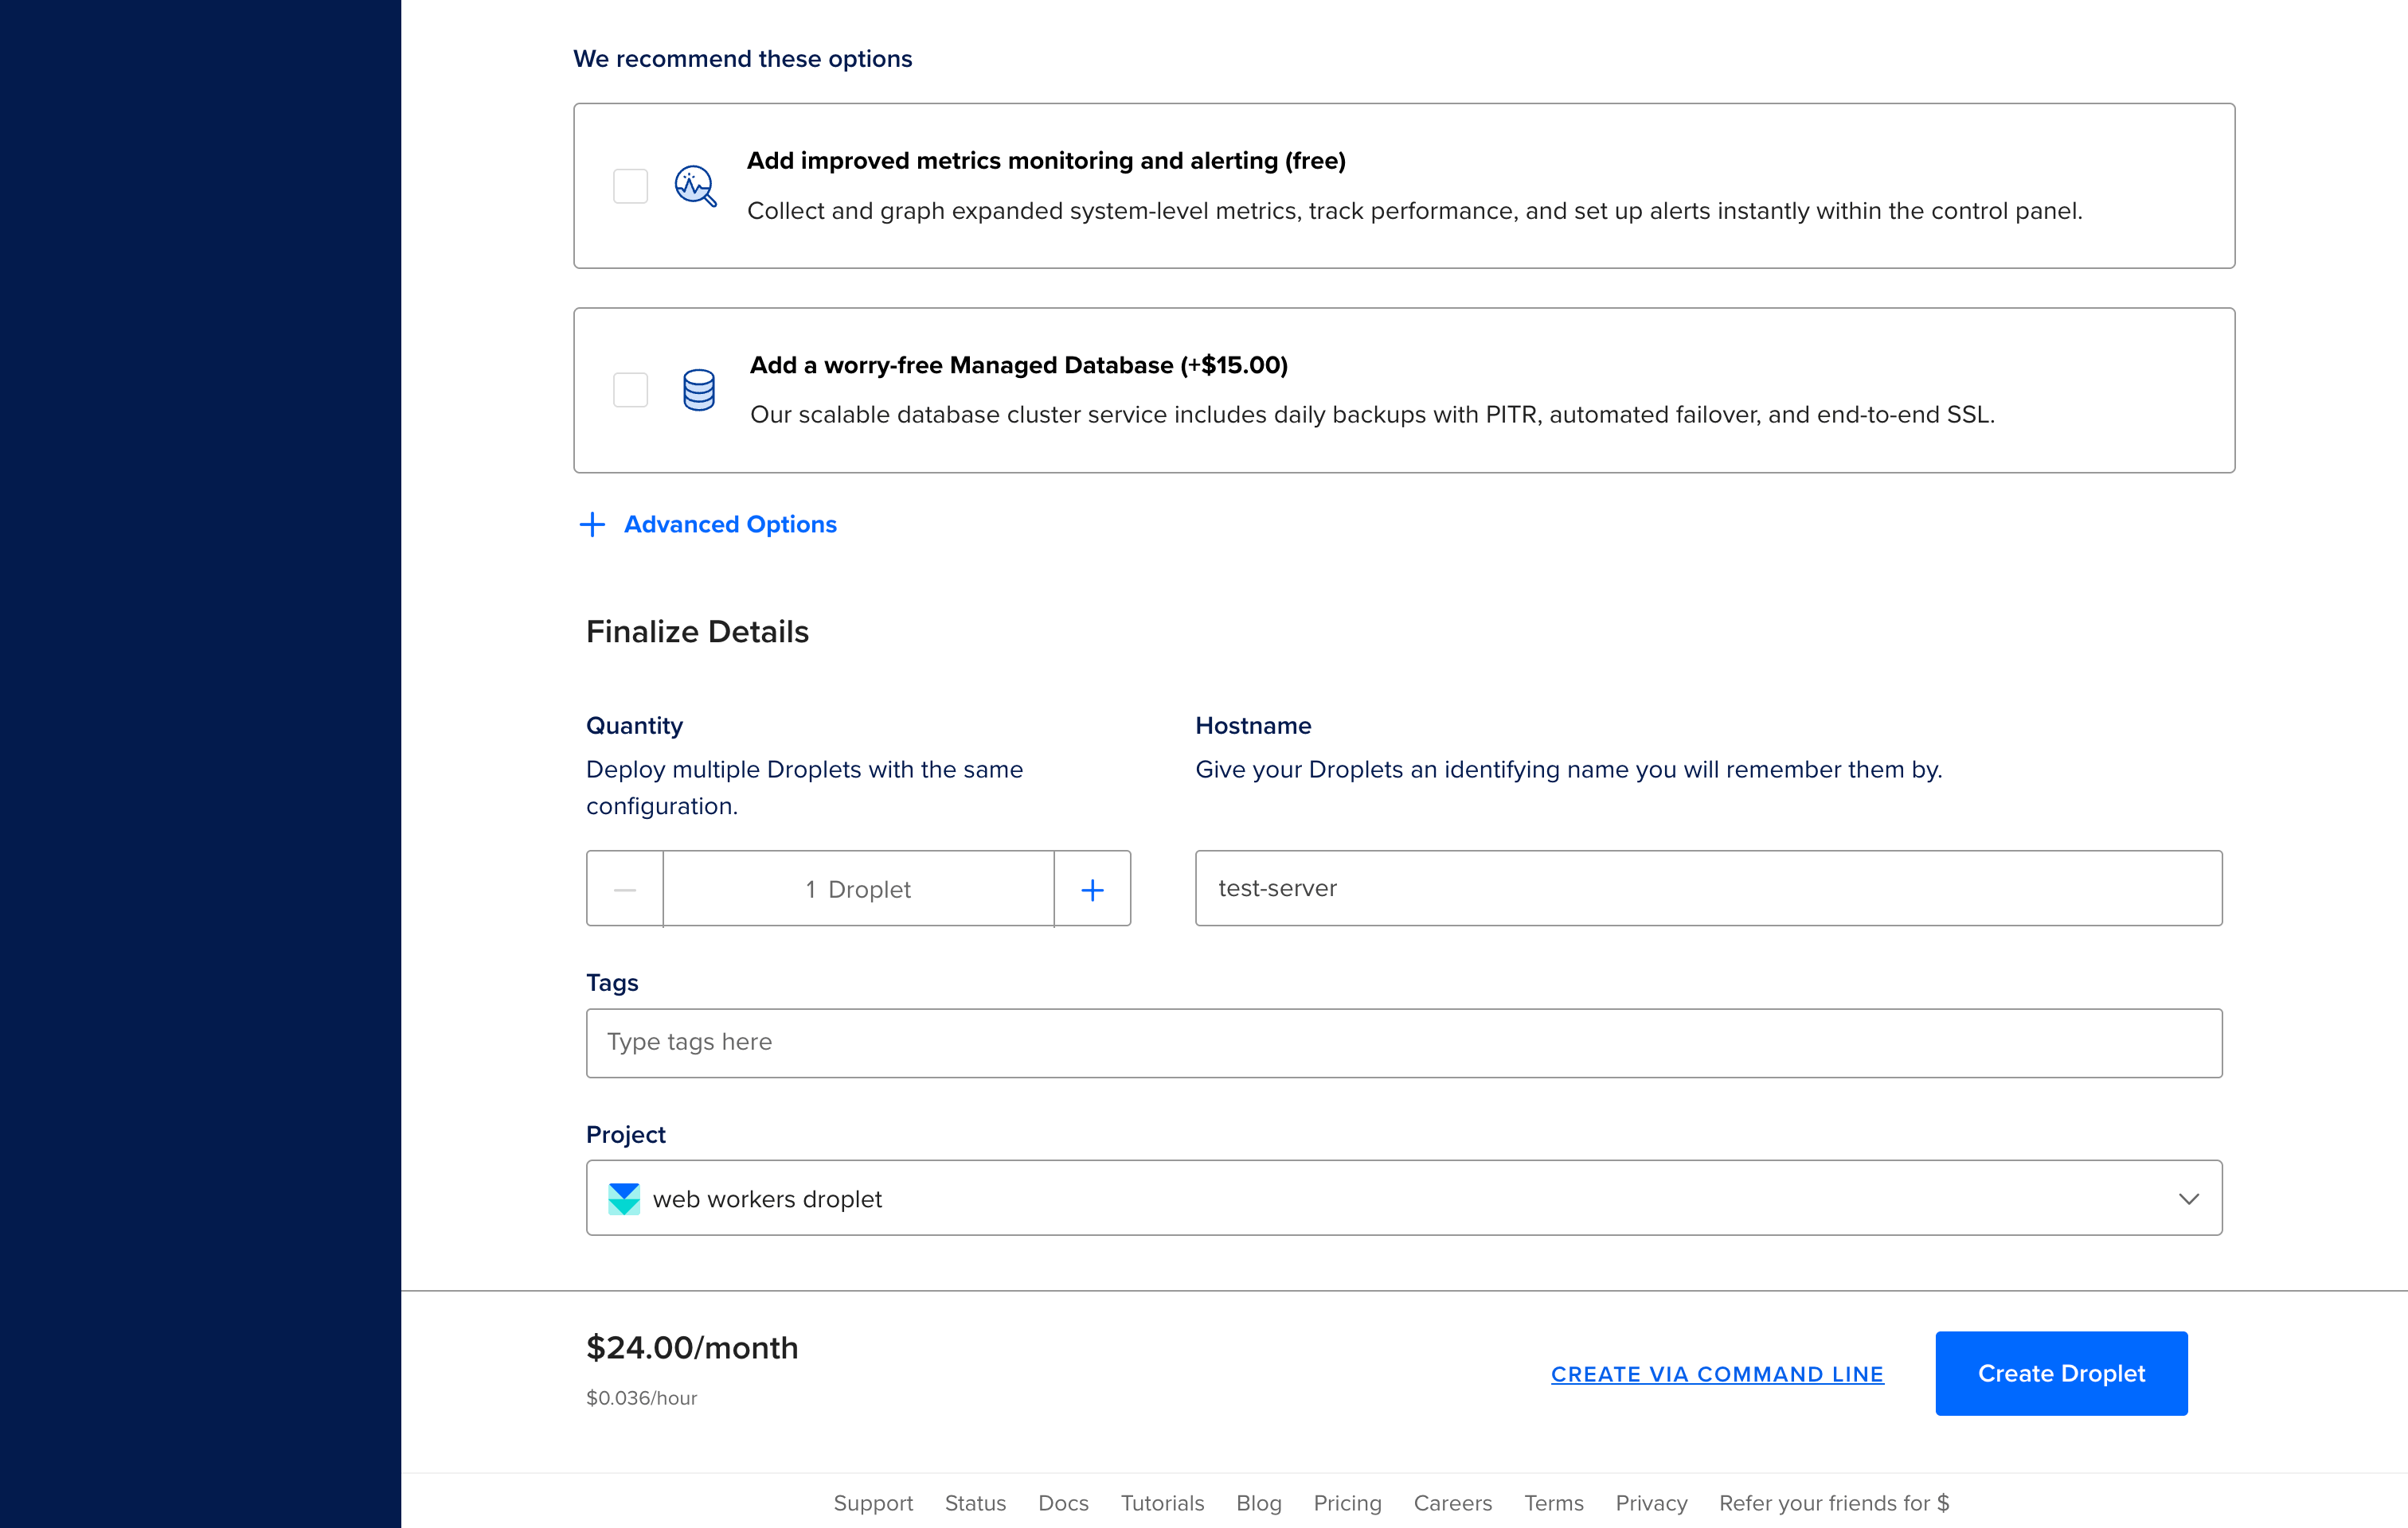Viewport: 2408px width, 1528px height.
Task: Enable improved metrics monitoring and alerting
Action: pyautogui.click(x=630, y=186)
